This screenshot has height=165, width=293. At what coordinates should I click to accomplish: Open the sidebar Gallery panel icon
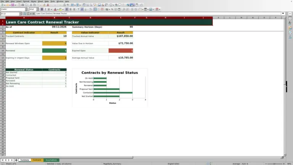[x=290, y=27]
